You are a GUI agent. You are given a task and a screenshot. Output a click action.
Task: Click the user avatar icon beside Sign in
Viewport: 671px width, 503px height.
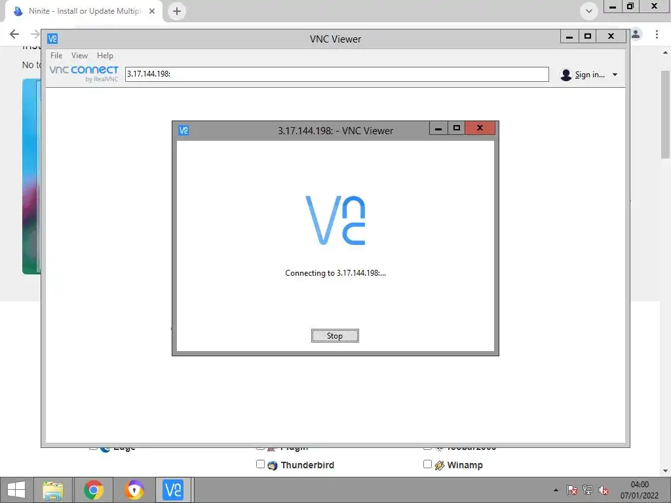[566, 75]
